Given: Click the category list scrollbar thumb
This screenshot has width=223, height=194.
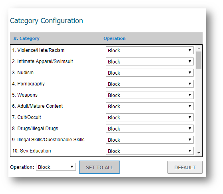Looking at the screenshot, I should point(199,60).
